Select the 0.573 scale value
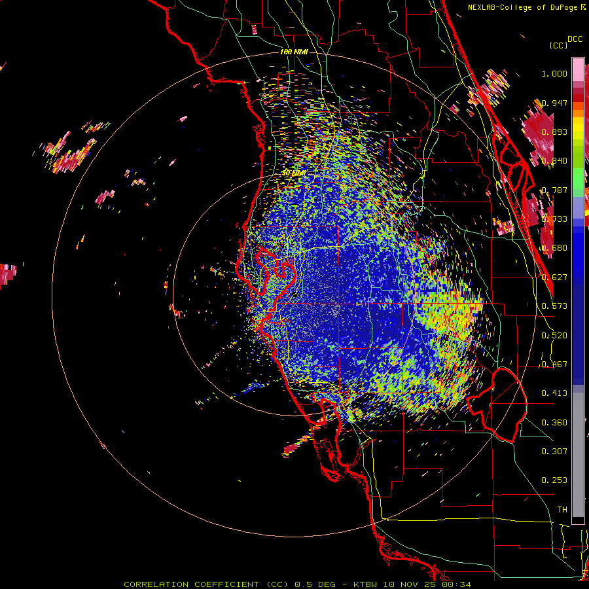Image resolution: width=589 pixels, height=589 pixels. click(x=554, y=306)
